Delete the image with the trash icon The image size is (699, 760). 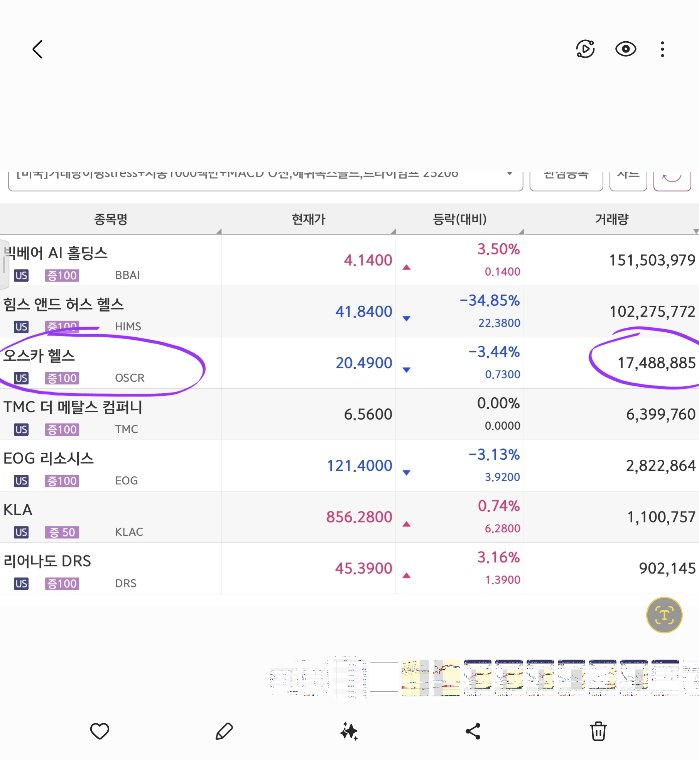click(598, 731)
